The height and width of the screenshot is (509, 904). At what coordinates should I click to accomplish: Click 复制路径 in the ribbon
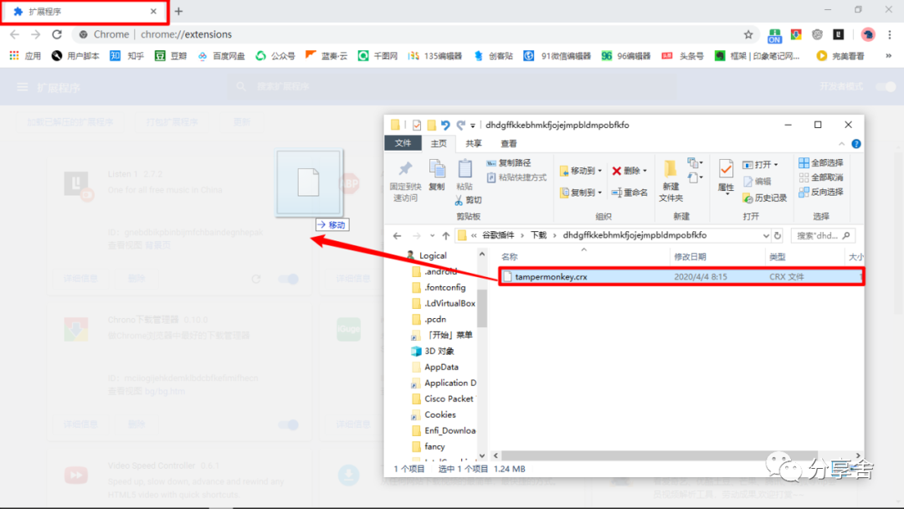508,162
